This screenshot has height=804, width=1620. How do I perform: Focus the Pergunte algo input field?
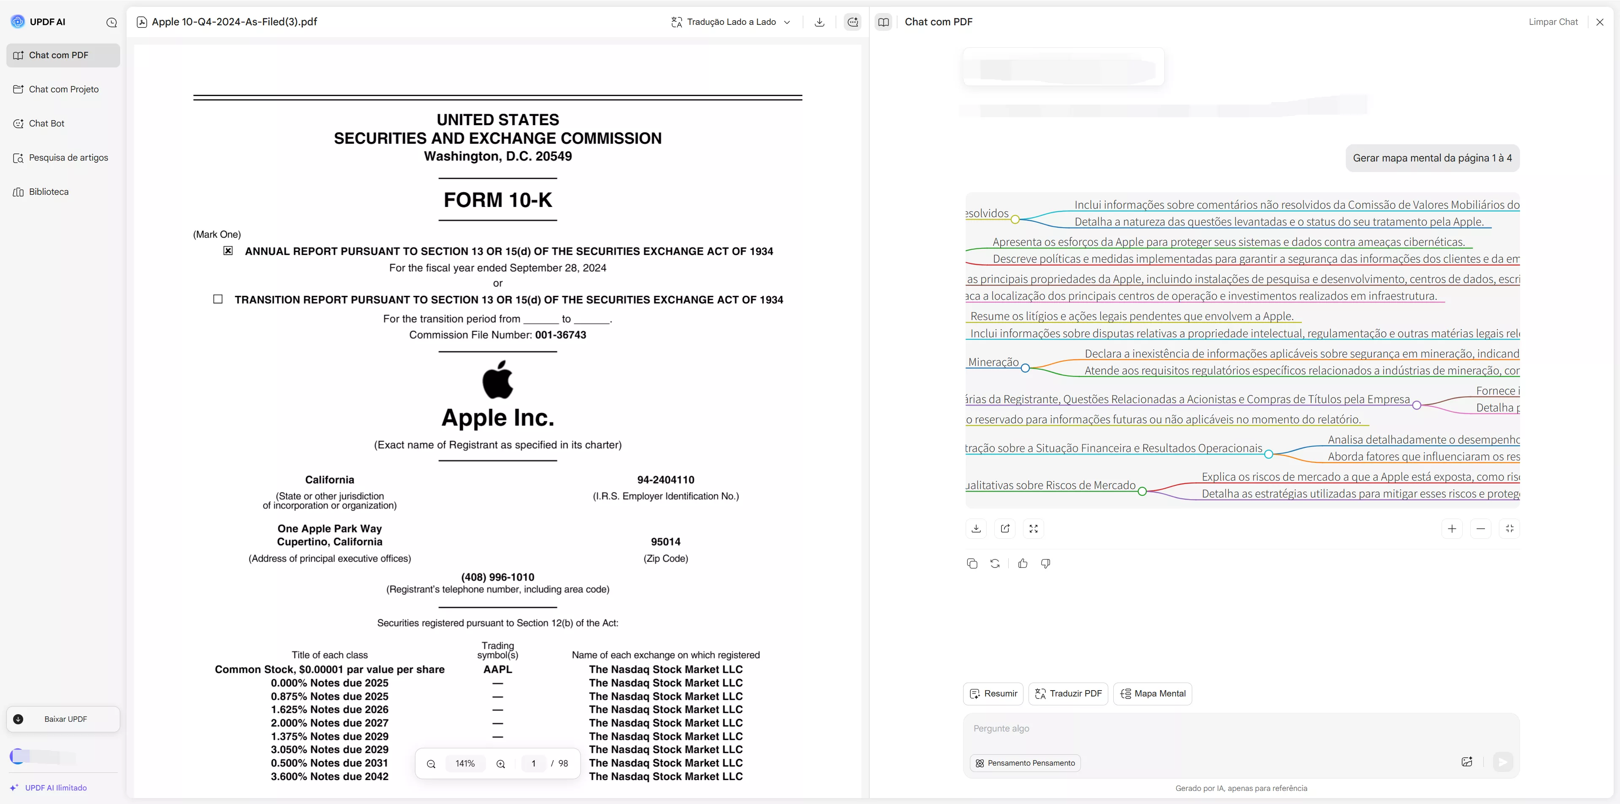[x=1241, y=729]
